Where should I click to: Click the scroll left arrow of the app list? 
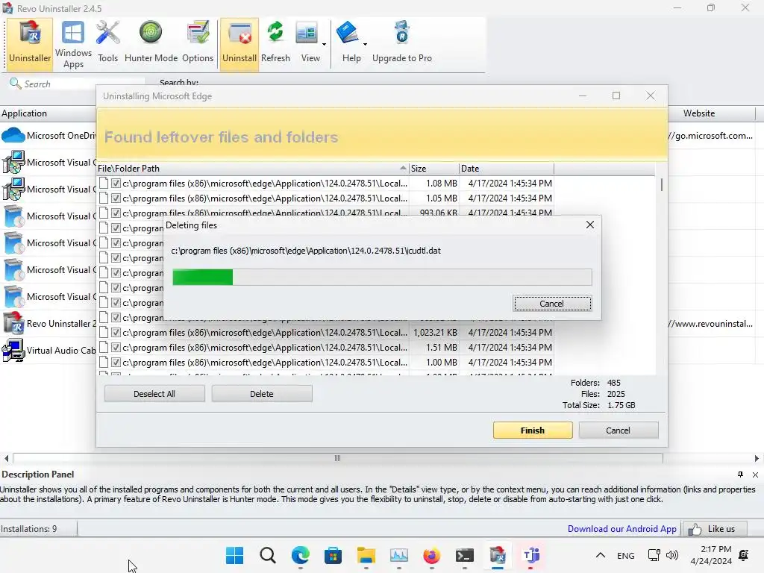pyautogui.click(x=6, y=459)
